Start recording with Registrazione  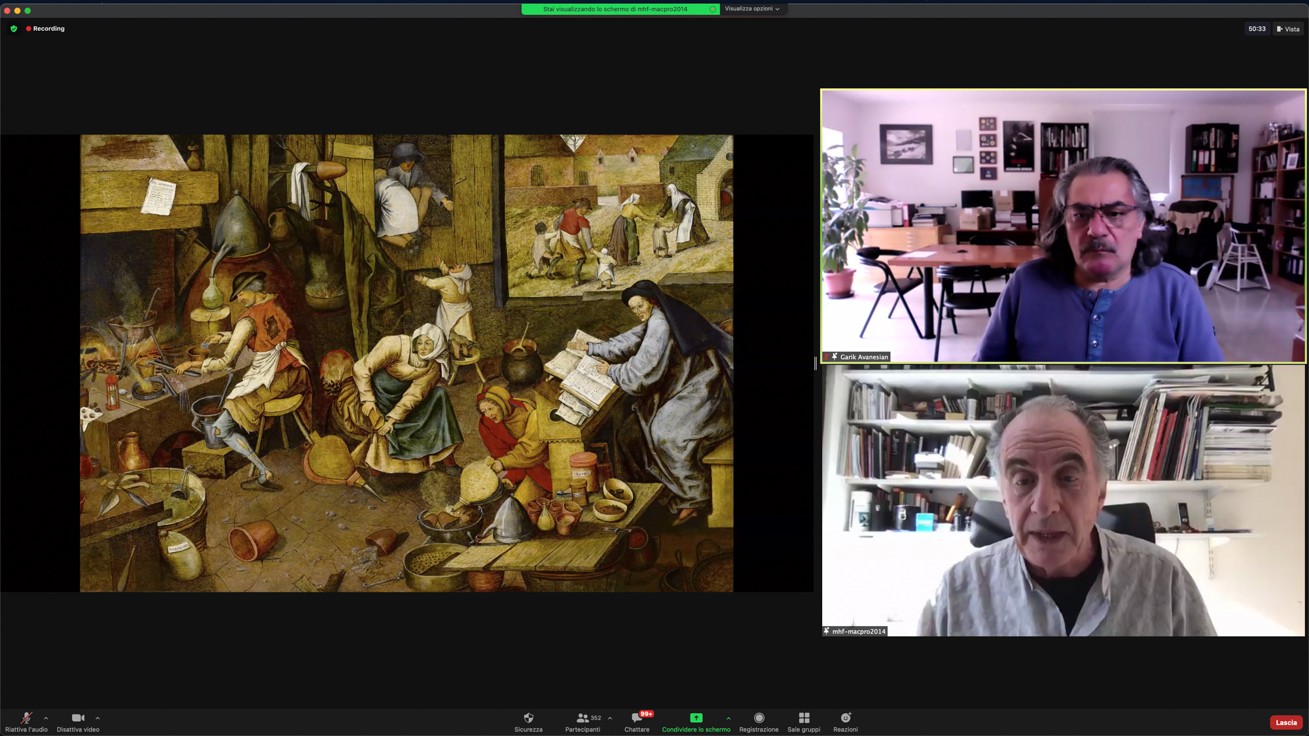tap(759, 722)
